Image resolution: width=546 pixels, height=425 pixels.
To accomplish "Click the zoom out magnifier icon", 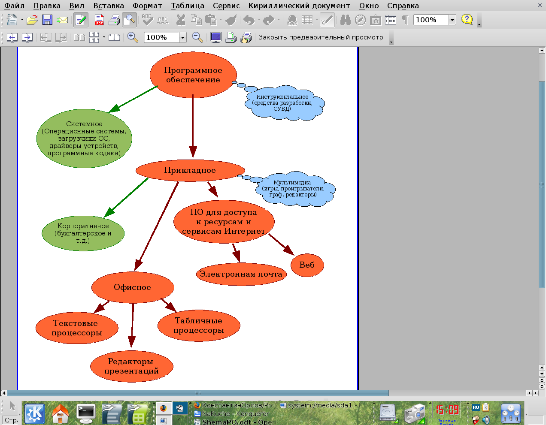I will pos(197,37).
